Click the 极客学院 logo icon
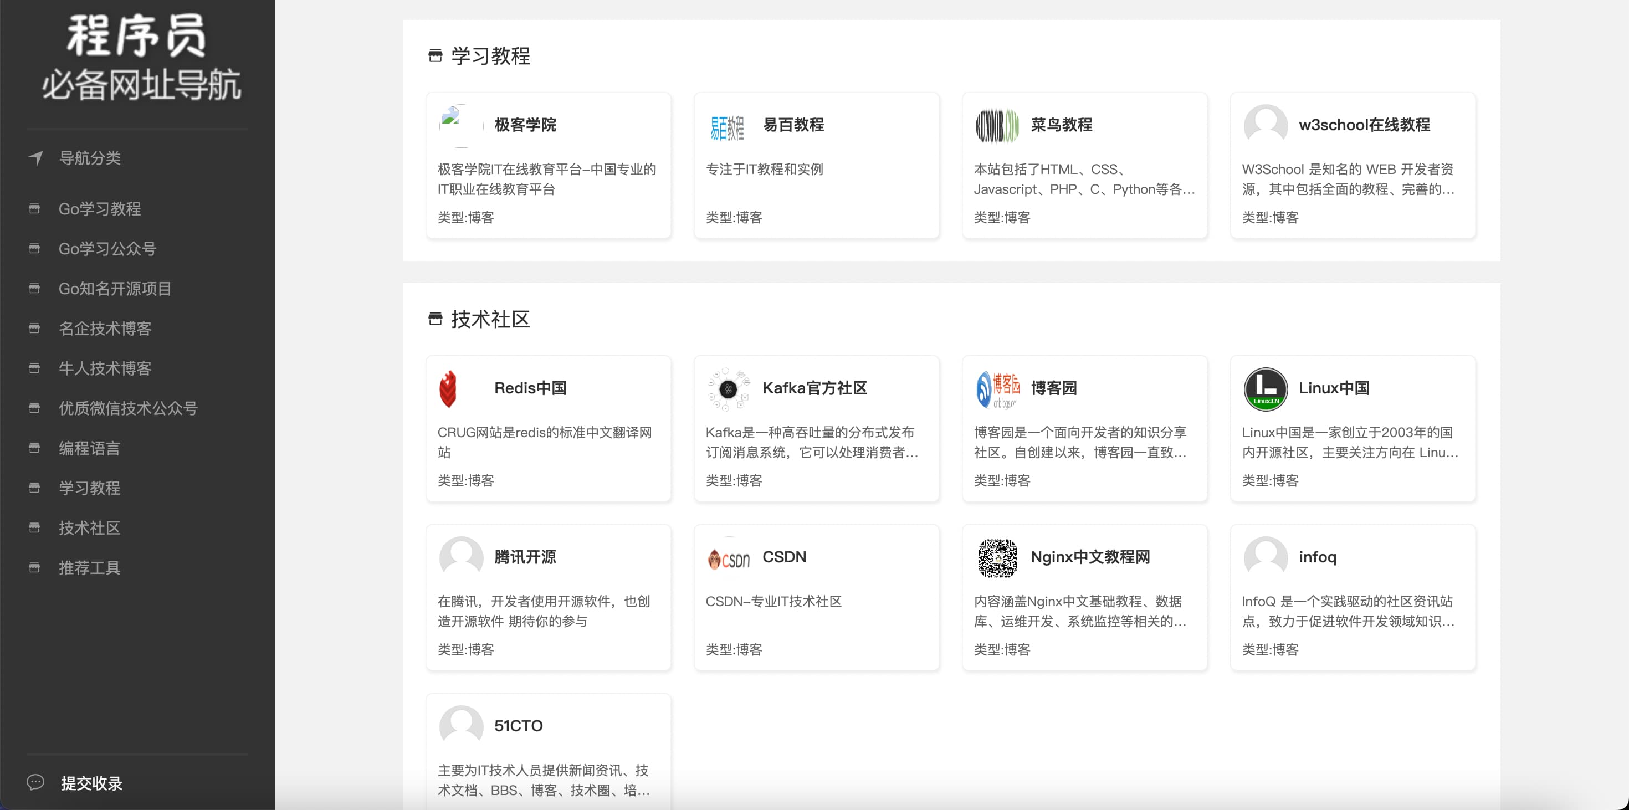Viewport: 1629px width, 810px height. [x=461, y=126]
